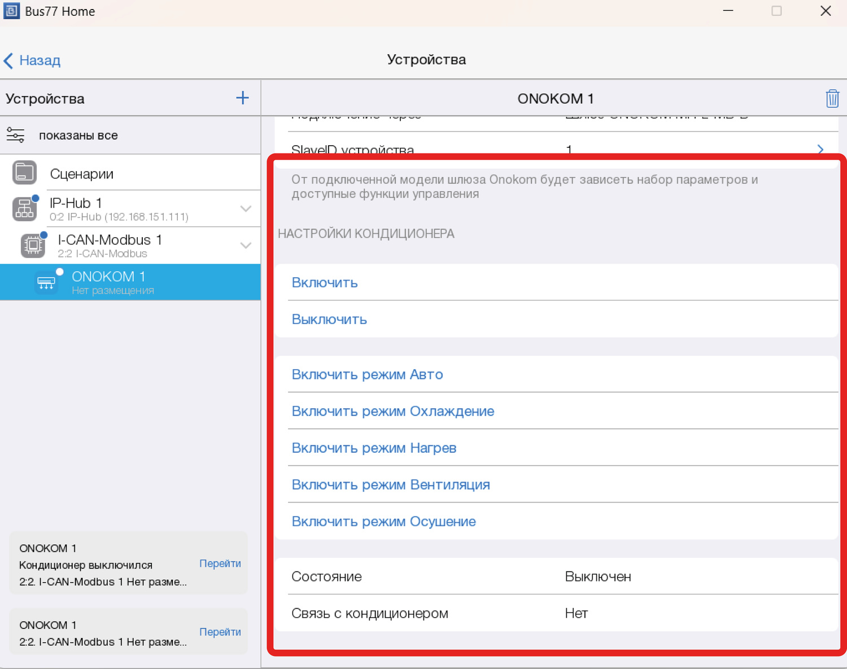Collapse the IP-Hub 1 tree node
The image size is (847, 669).
pyautogui.click(x=246, y=209)
